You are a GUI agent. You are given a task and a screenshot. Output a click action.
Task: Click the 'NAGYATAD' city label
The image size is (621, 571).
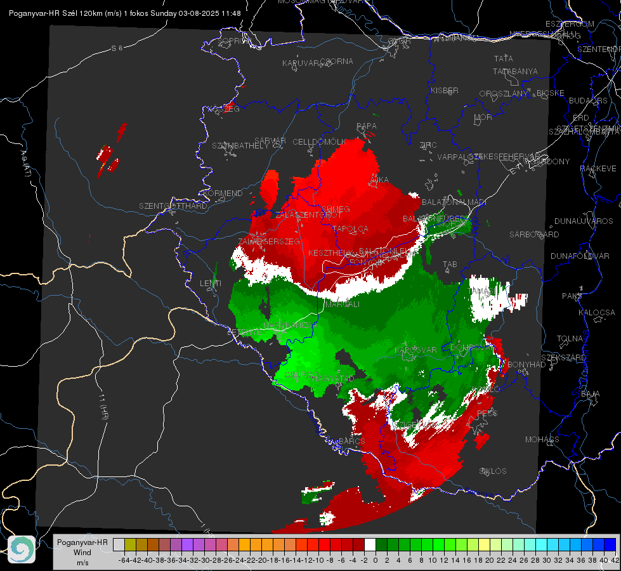pos(333,378)
